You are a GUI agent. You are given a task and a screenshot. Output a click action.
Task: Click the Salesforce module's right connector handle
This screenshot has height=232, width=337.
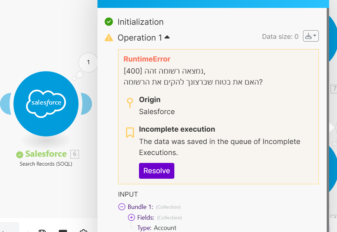click(x=86, y=103)
